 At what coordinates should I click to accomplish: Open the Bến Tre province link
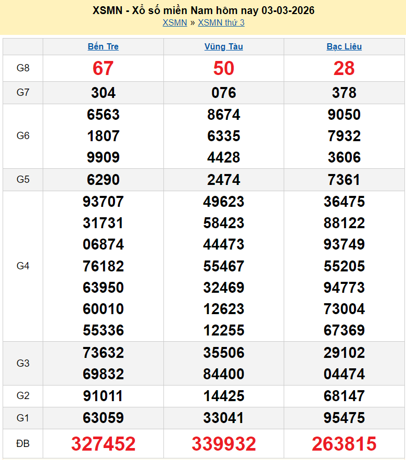(103, 46)
